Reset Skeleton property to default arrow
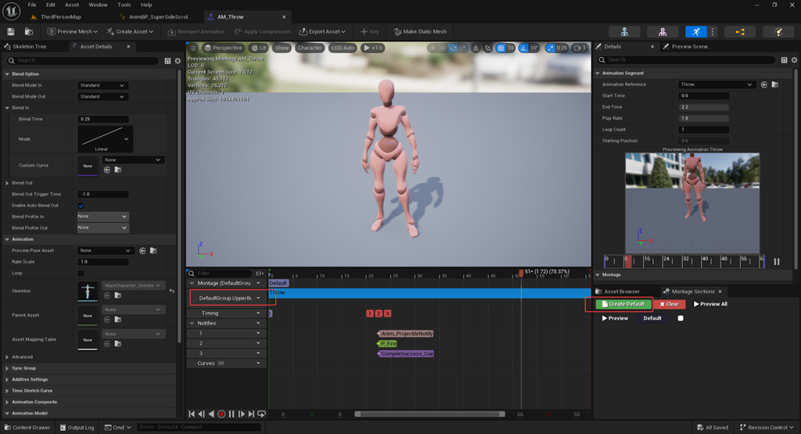This screenshot has height=434, width=801. click(x=171, y=291)
